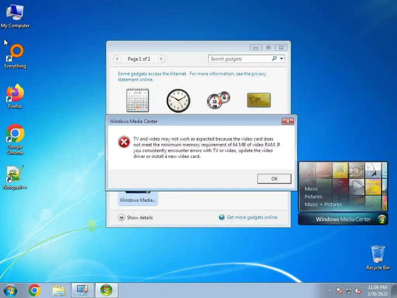Image resolution: width=397 pixels, height=298 pixels.
Task: Open Firefox desktop shortcut
Action: click(15, 96)
